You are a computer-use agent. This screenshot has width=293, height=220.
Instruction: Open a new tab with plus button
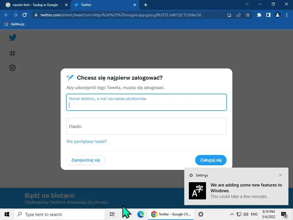tap(146, 5)
